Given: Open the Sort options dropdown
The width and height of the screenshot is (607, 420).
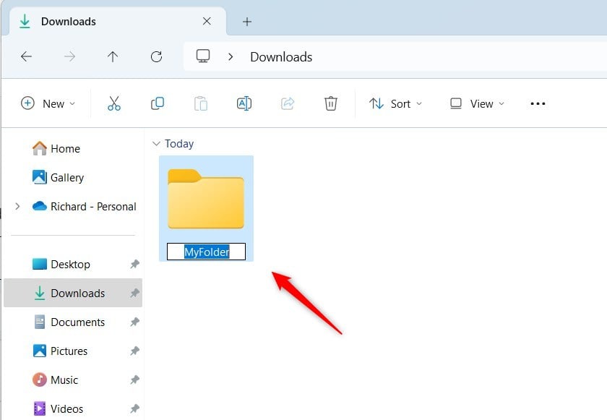Looking at the screenshot, I should click(396, 103).
